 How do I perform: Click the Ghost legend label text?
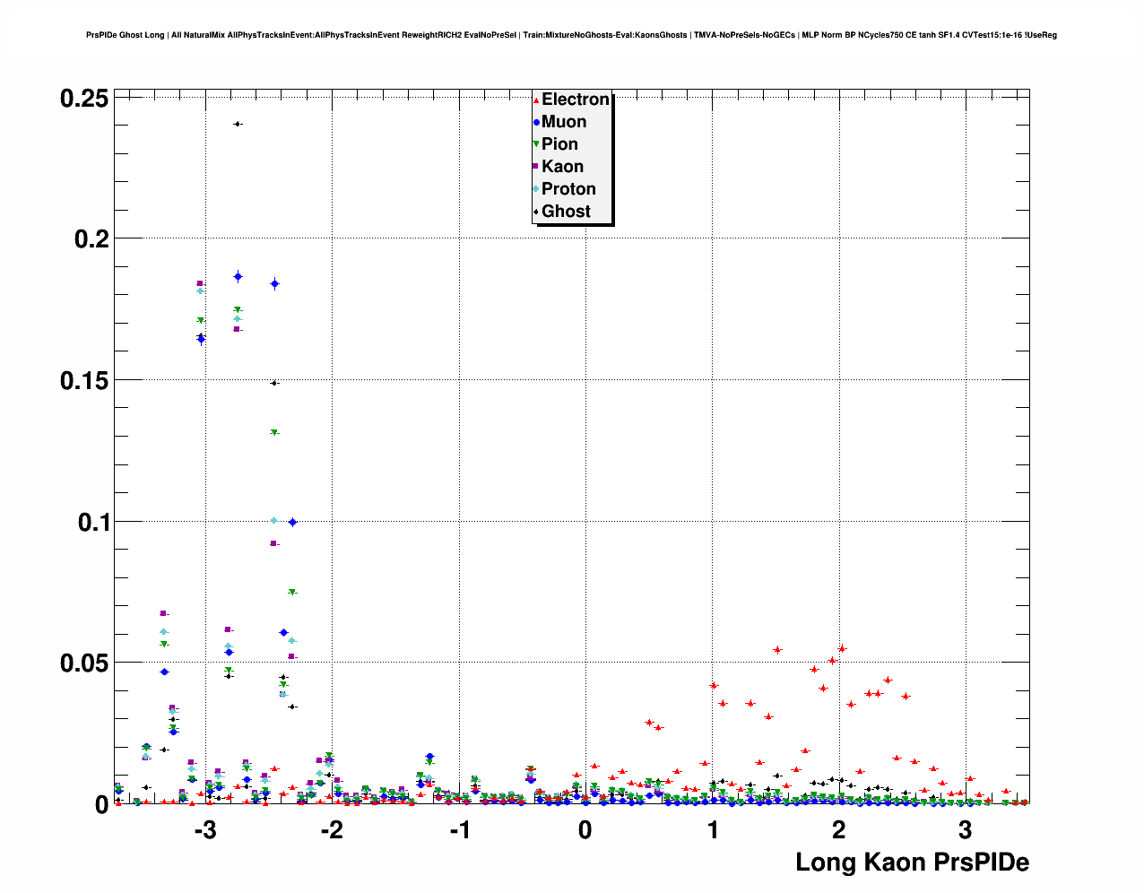pyautogui.click(x=566, y=212)
